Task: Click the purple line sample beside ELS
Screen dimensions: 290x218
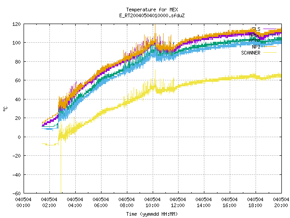Action: coord(270,29)
